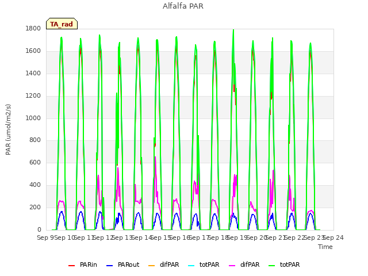Click the Sep 13 x-axis tick label
This screenshot has width=368, height=276.
pos(122,237)
